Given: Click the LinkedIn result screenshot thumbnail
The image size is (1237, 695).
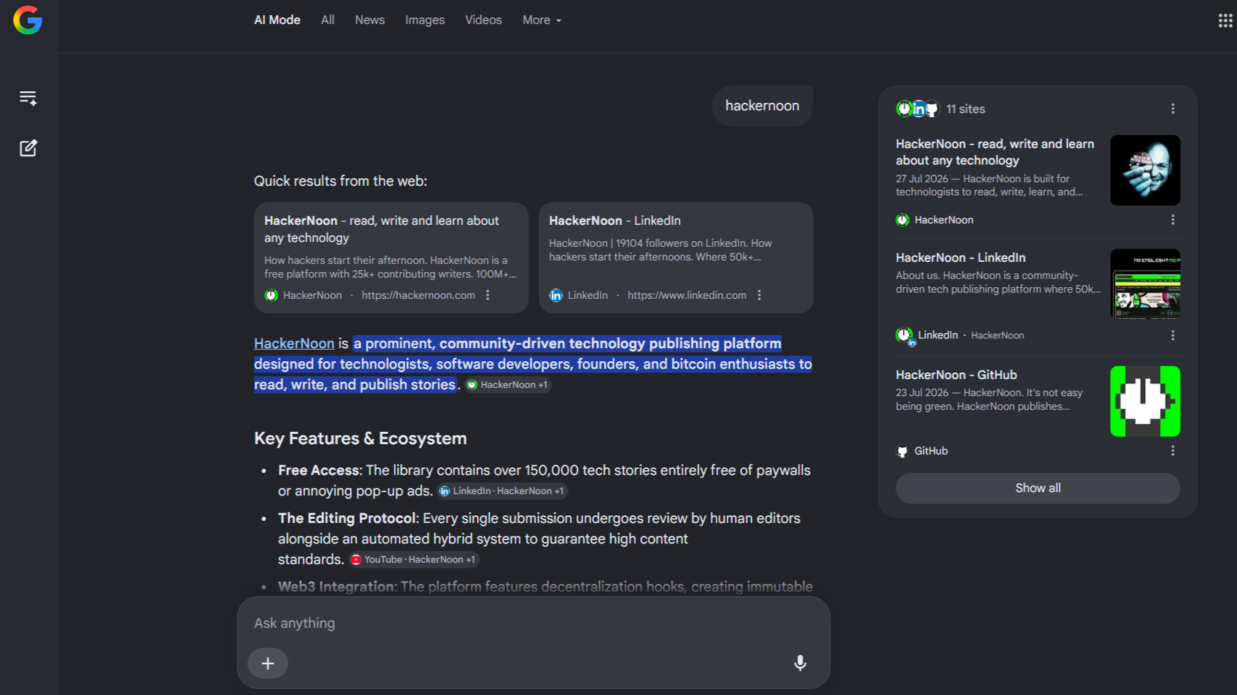Looking at the screenshot, I should [x=1145, y=284].
